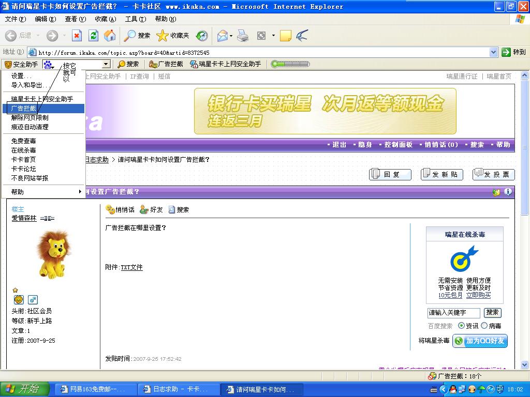Expand the Baidu search box dropdown

(106, 64)
